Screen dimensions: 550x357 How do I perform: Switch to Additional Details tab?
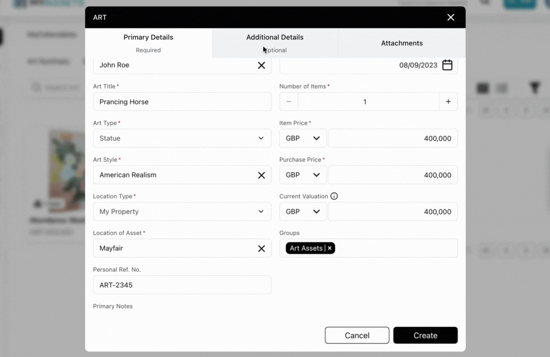pos(275,43)
